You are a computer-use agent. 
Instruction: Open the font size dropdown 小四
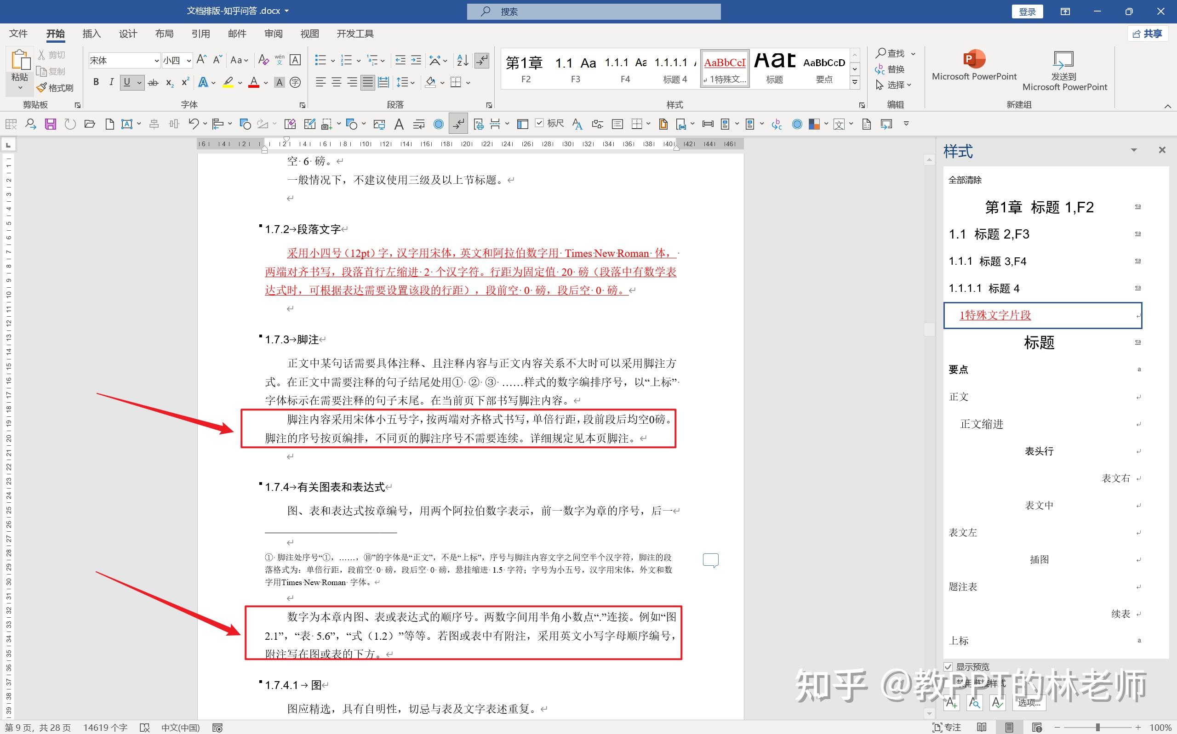(189, 61)
